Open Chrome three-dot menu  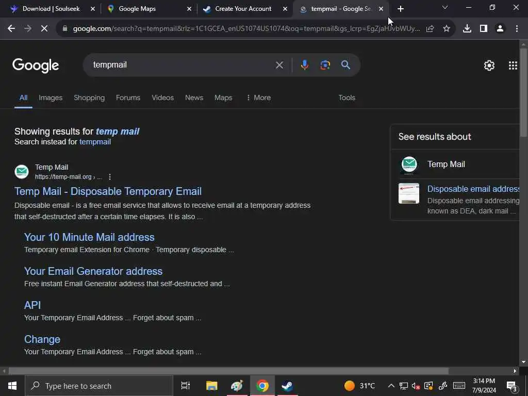[x=517, y=29]
